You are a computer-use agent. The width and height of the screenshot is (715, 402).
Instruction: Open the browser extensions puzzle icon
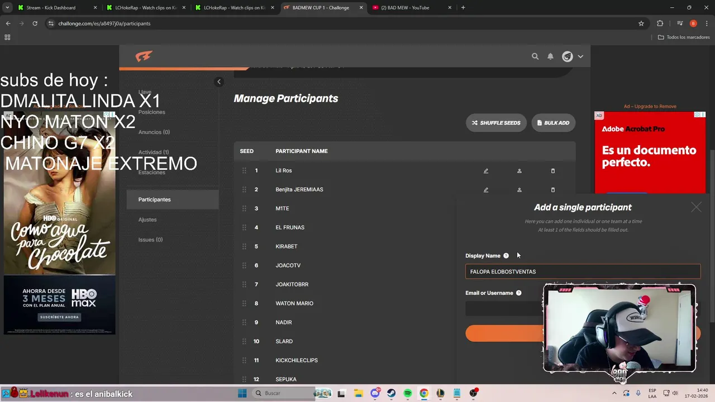coord(660,23)
